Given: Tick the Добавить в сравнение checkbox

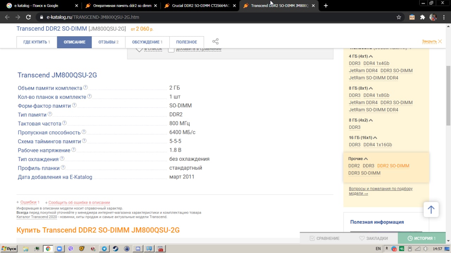Looking at the screenshot, I should 171,49.
